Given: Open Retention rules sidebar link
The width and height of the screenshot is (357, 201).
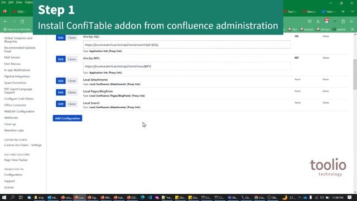Looking at the screenshot, I should tap(14, 130).
